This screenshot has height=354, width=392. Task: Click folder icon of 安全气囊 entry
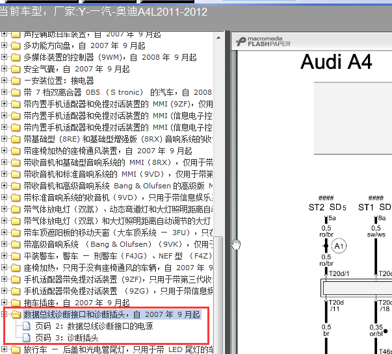[16, 69]
